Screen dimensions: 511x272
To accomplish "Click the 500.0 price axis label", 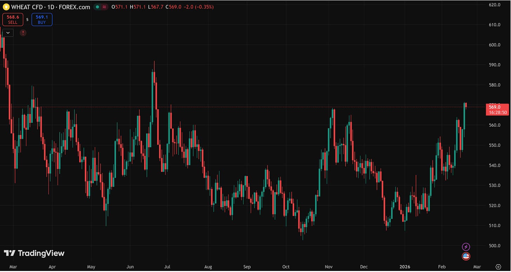I will [494, 245].
